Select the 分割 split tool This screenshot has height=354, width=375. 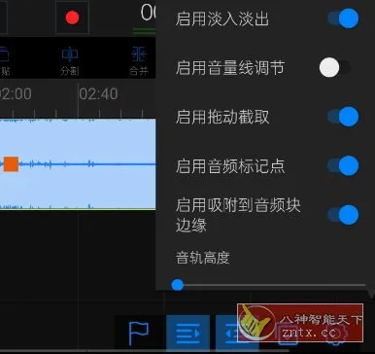tap(70, 60)
